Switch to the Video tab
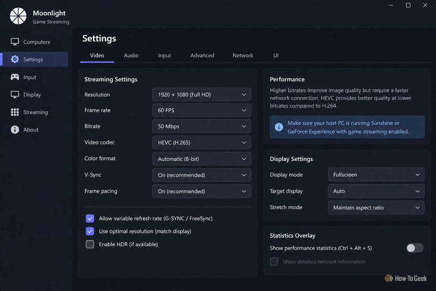This screenshot has width=436, height=291. tap(97, 56)
